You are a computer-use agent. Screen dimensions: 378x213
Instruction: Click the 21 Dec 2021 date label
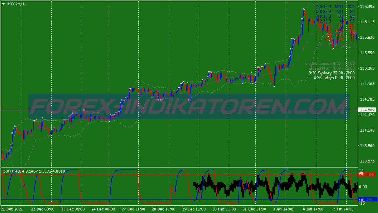point(12,209)
